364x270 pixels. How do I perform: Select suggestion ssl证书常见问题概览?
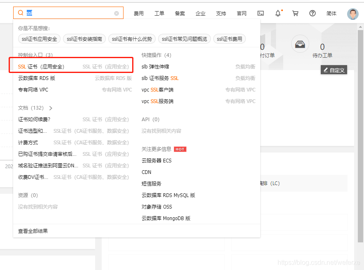pyautogui.click(x=184, y=39)
